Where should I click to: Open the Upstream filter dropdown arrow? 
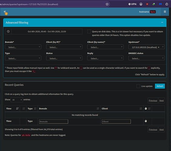click(163, 47)
